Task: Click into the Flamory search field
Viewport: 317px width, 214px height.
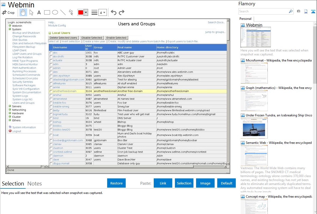Action: point(263,11)
